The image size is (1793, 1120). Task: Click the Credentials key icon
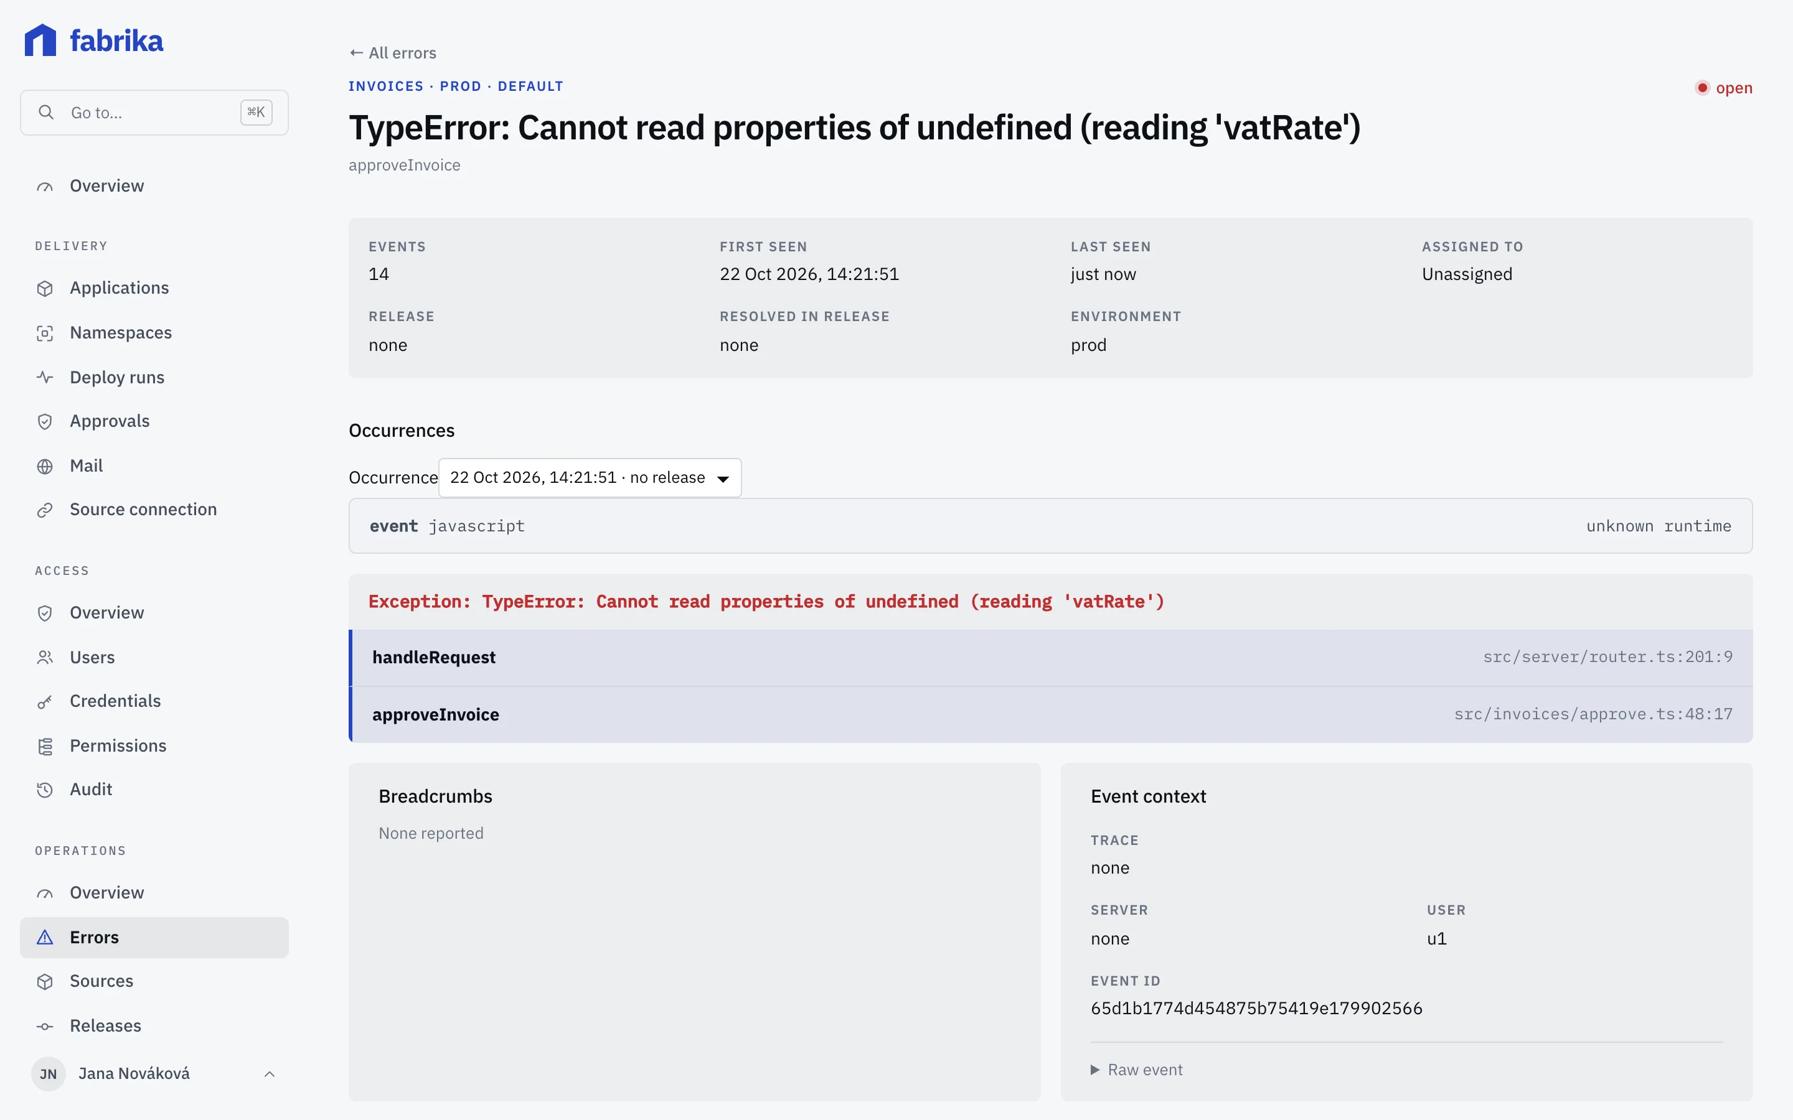(45, 701)
